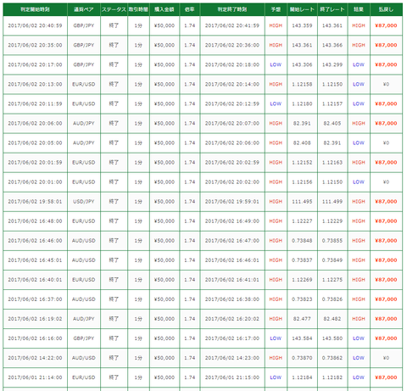407x391 pixels.
Task: Select start time 2017/06/02 16:16:00
Action: point(35,338)
